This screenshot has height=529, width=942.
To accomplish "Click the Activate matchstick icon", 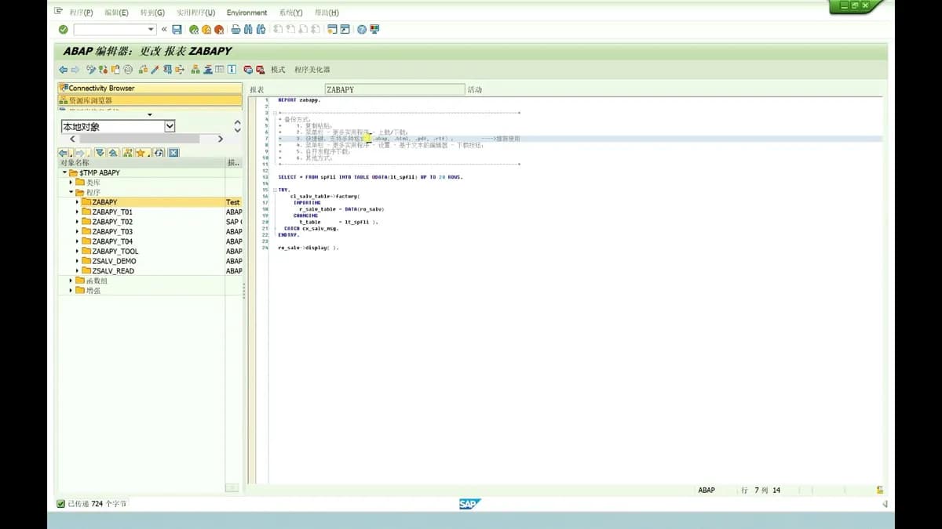I will (155, 70).
